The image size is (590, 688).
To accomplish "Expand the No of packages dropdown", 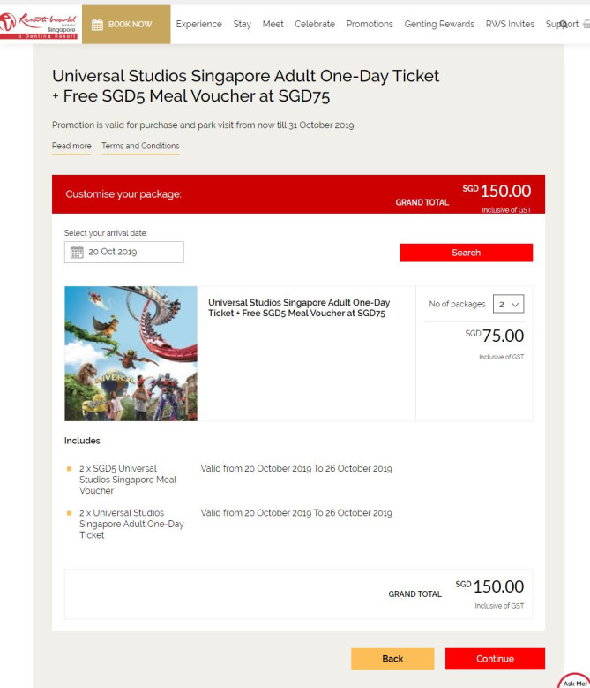I will point(509,304).
